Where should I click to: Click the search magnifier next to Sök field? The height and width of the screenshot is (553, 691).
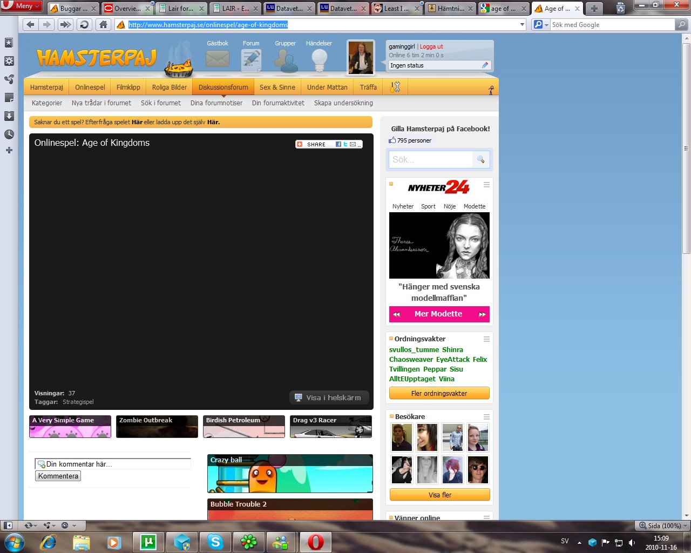point(480,159)
